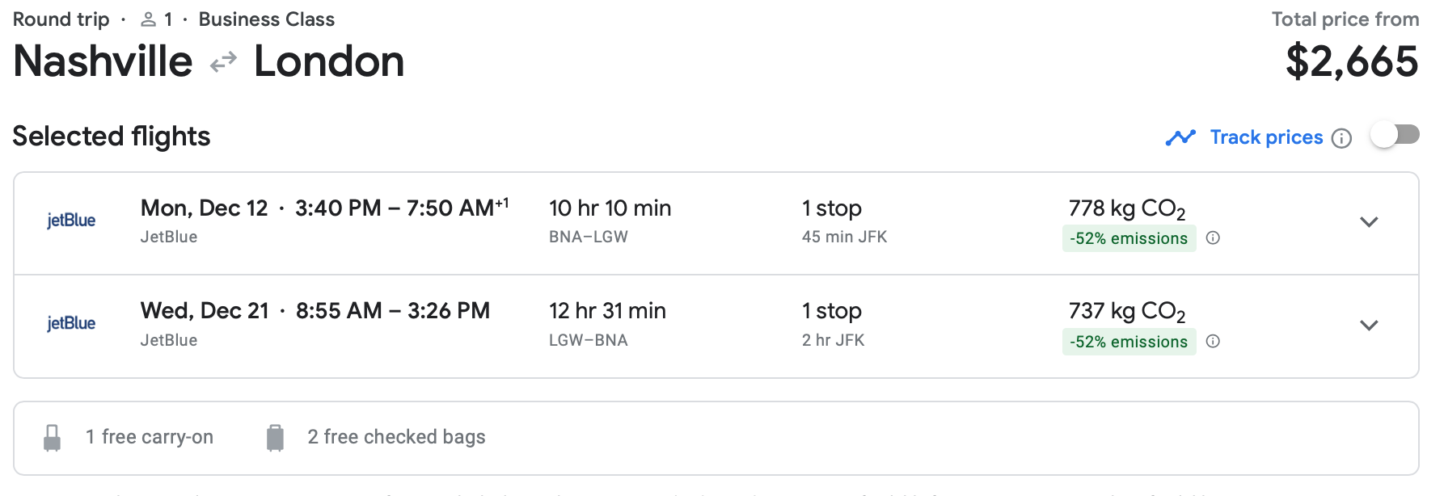The width and height of the screenshot is (1444, 496).
Task: Click the -52% emissions badge on outbound flight
Action: [x=1129, y=238]
